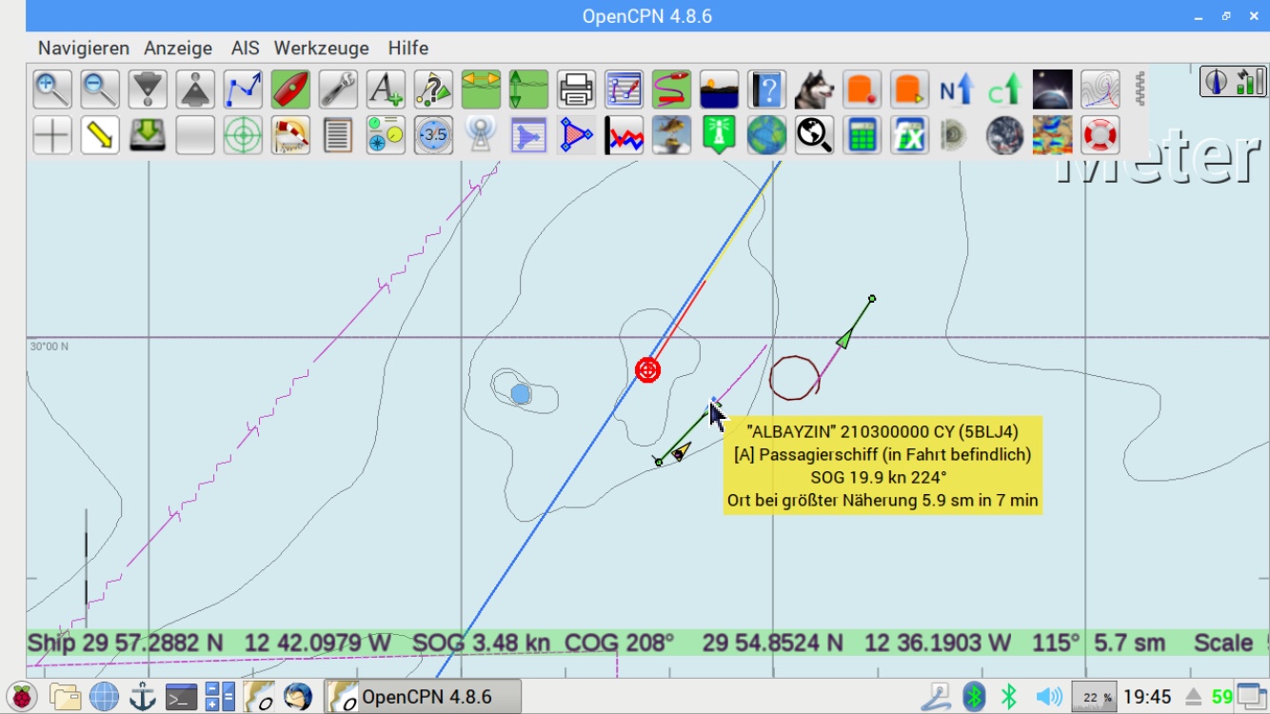The height and width of the screenshot is (714, 1270).
Task: Click the volume speaker icon in tray
Action: 1048,697
